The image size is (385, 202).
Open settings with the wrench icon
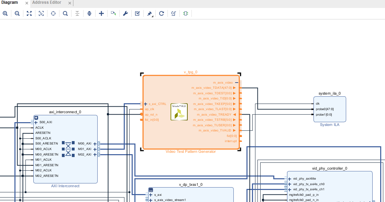click(125, 13)
